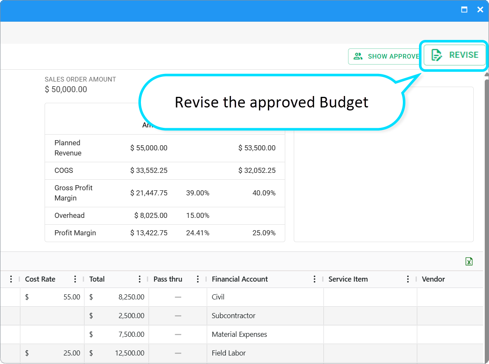
Task: Click the 25.09% profit margin percentage
Action: tap(264, 233)
